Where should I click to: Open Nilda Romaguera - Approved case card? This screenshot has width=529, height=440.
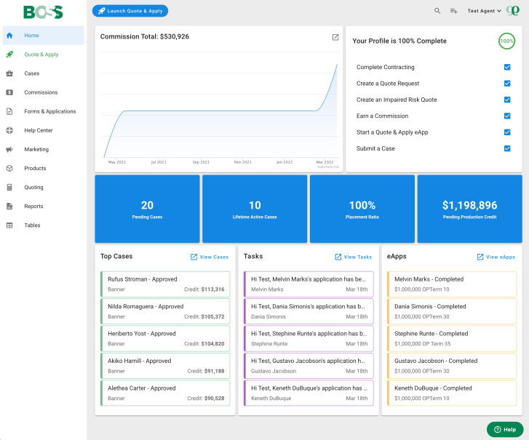coord(165,311)
